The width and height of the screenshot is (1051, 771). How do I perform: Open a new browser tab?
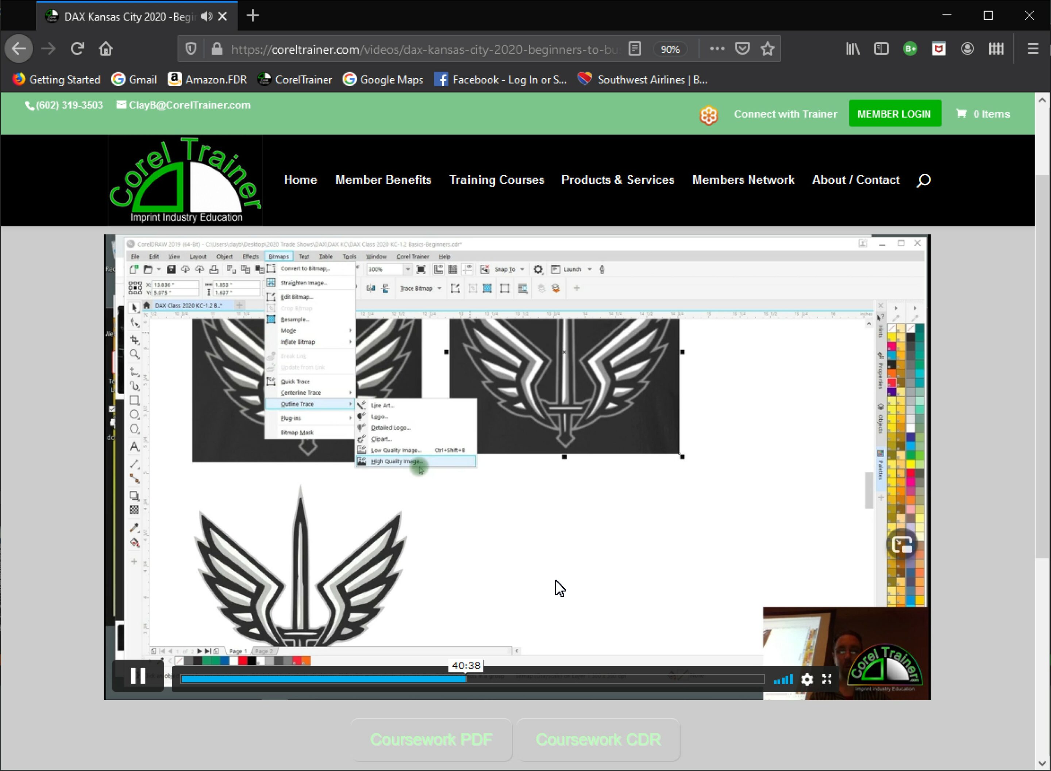click(x=253, y=16)
